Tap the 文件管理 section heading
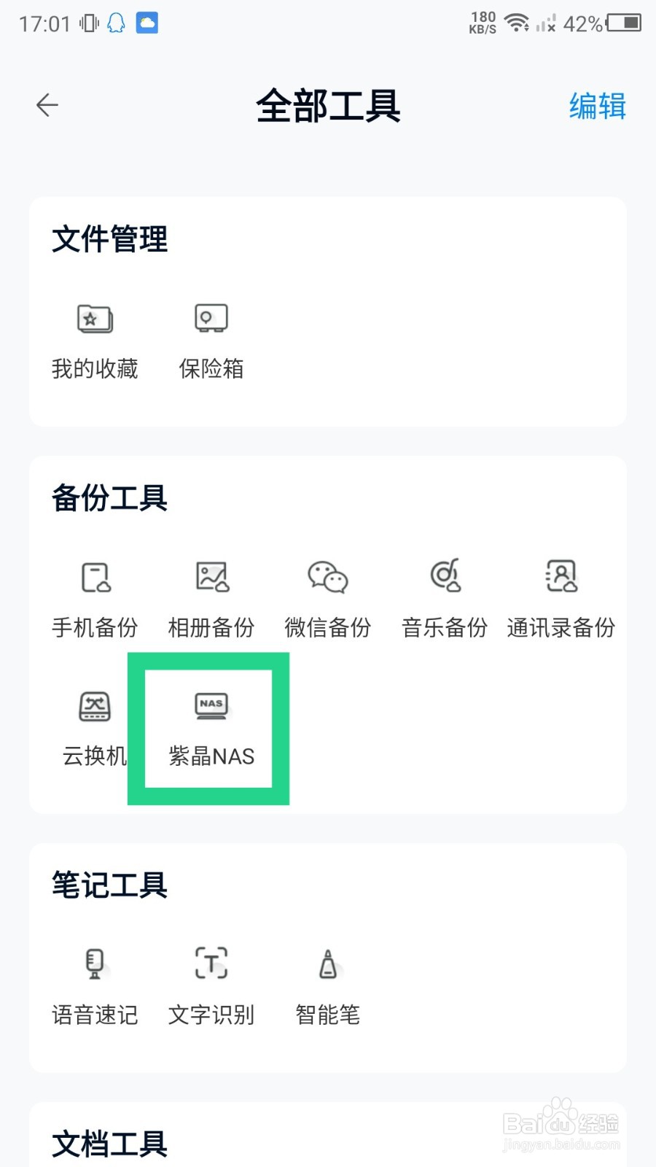 pos(110,239)
